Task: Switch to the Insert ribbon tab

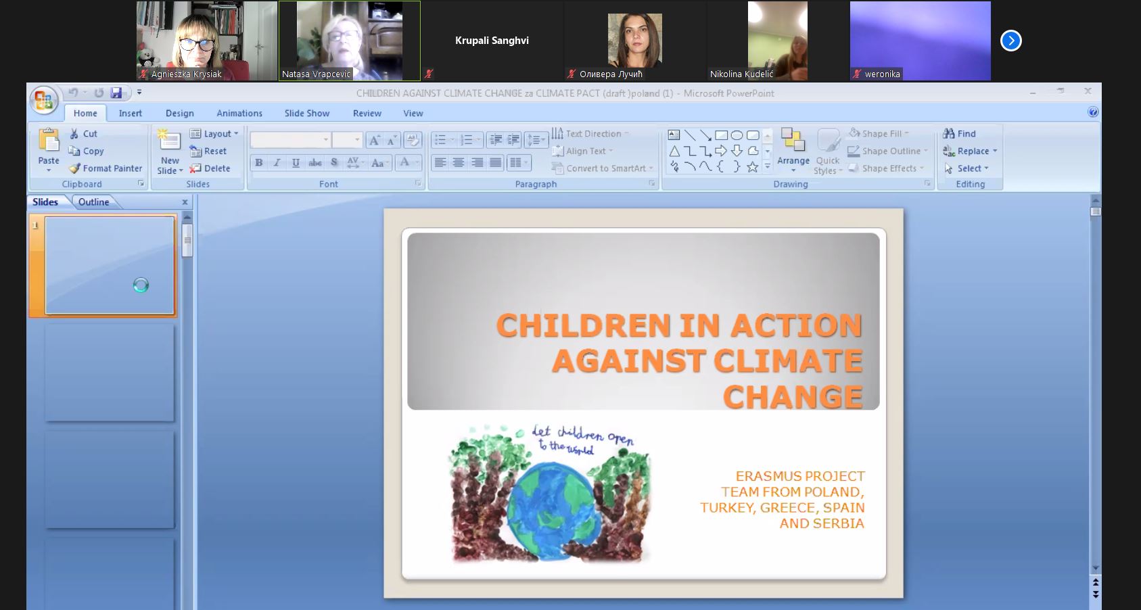Action: (x=131, y=113)
